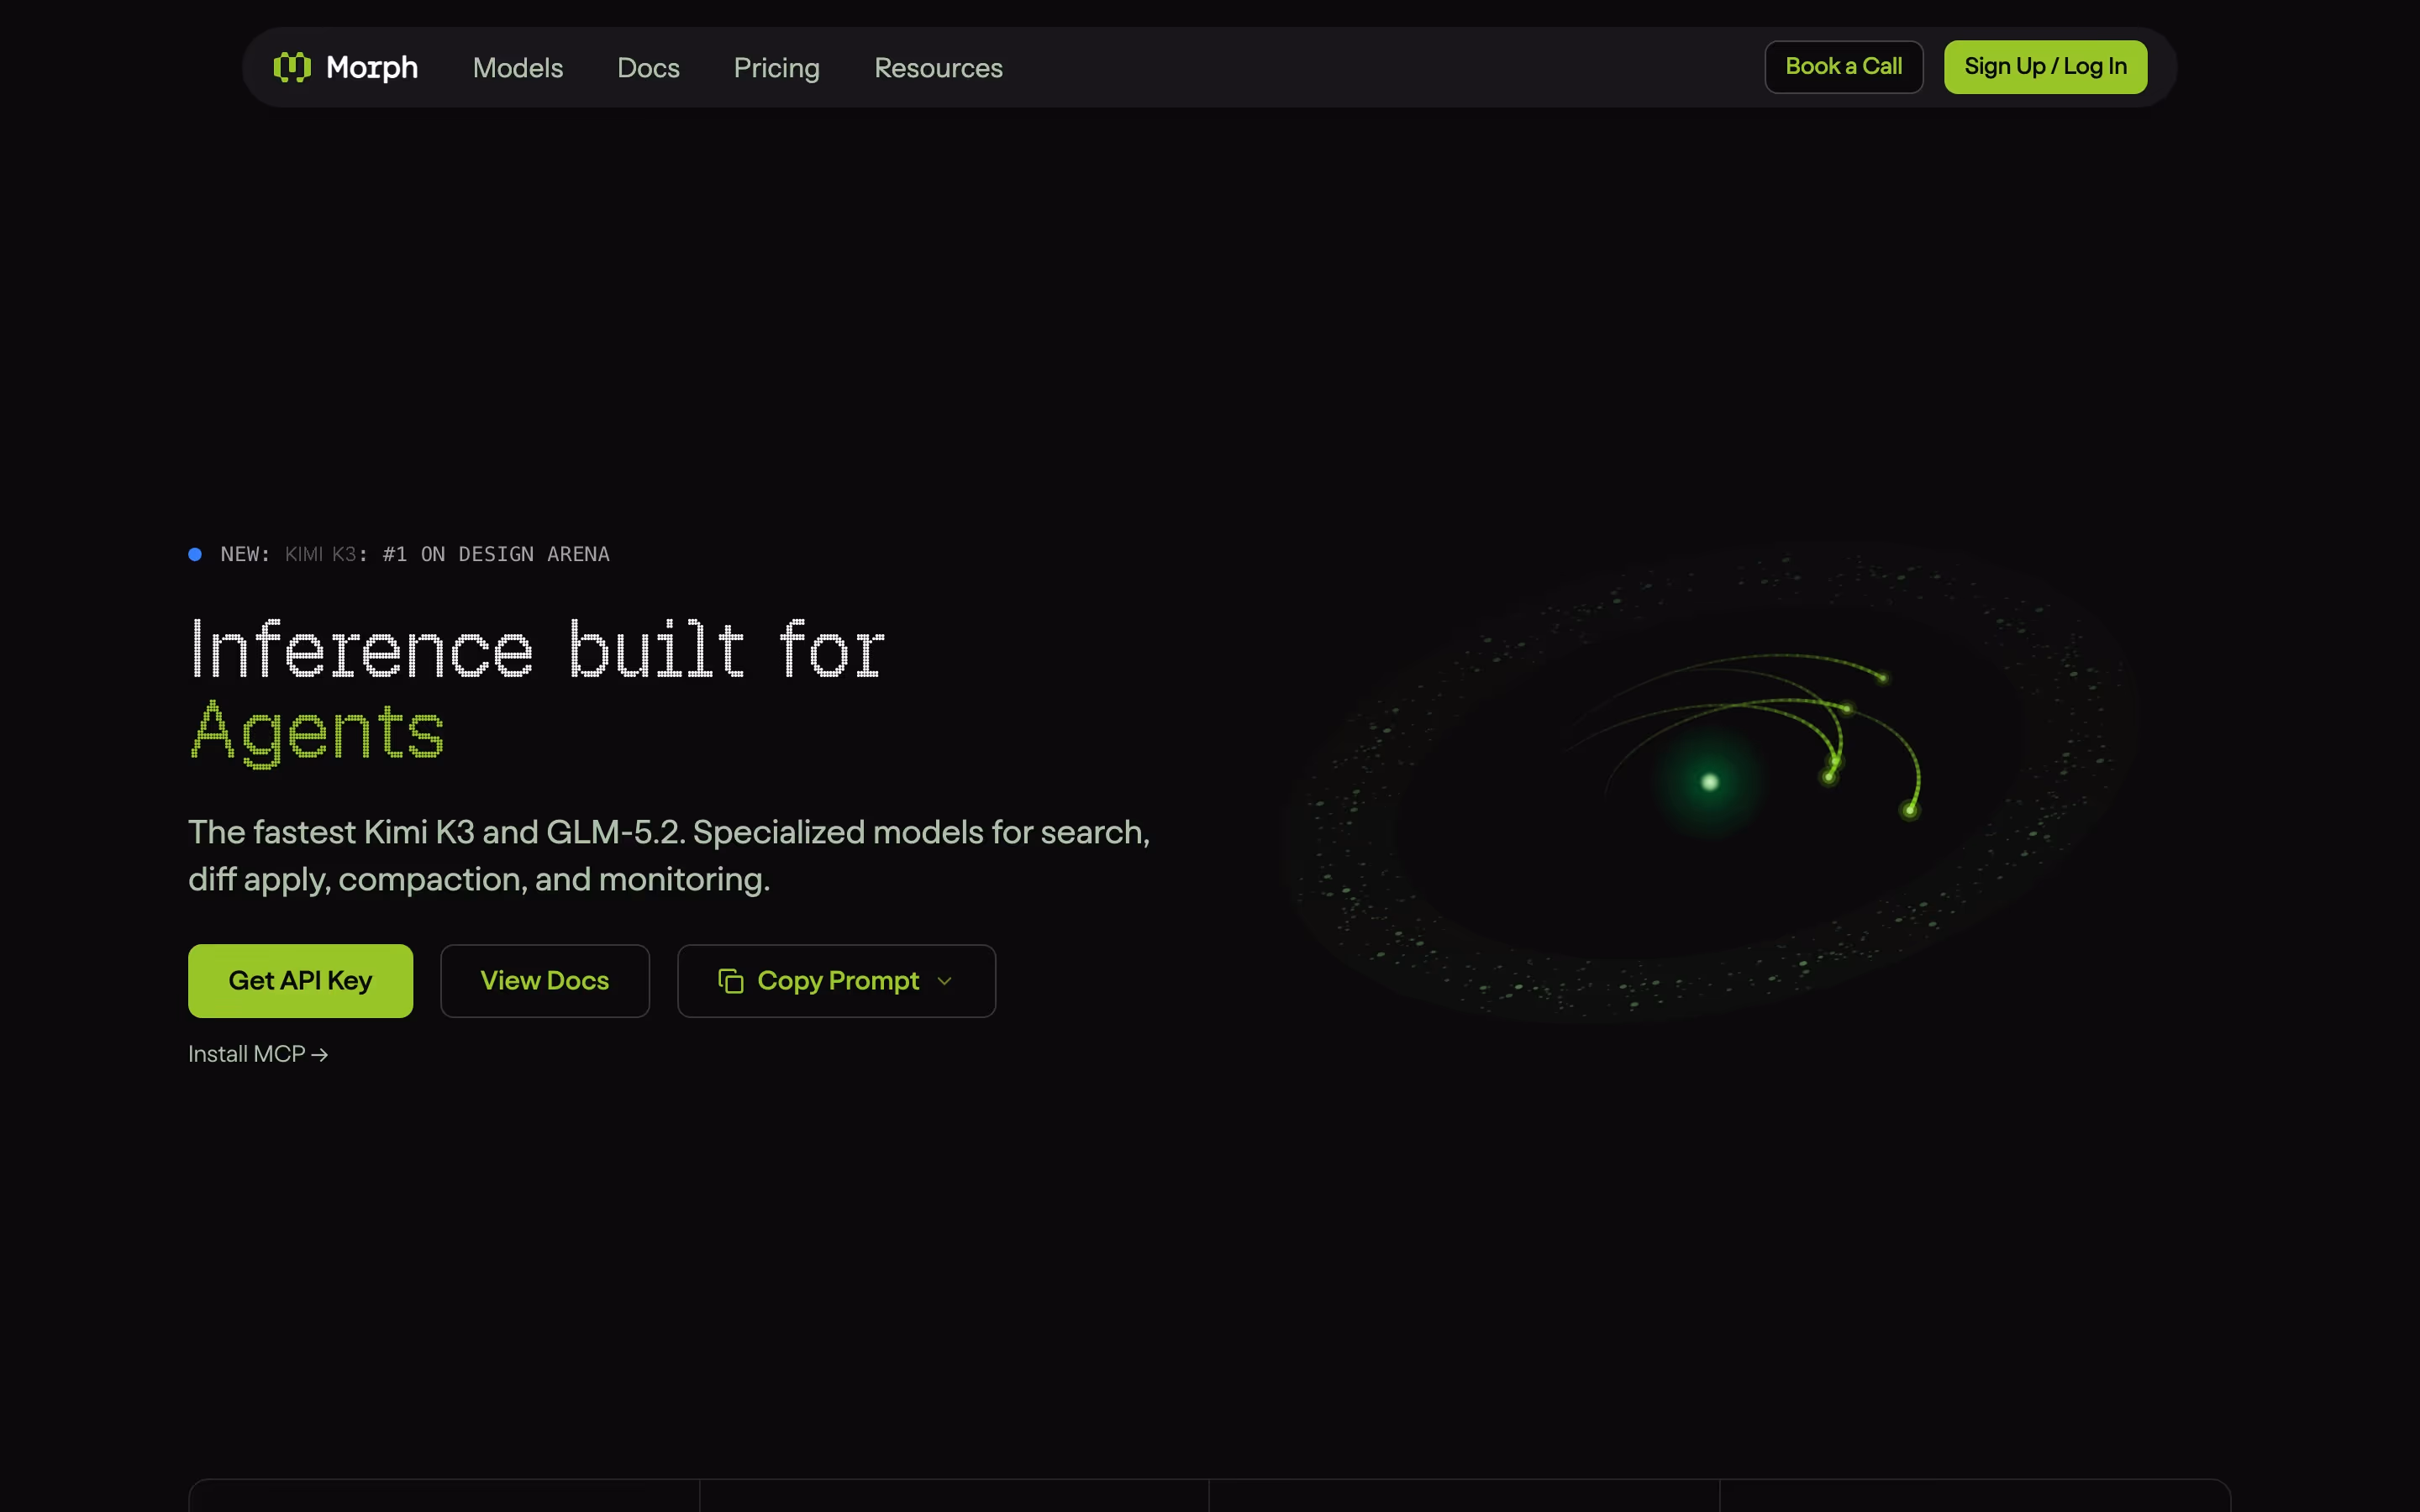Open the Pricing page
2420x1512 pixels.
coord(777,68)
